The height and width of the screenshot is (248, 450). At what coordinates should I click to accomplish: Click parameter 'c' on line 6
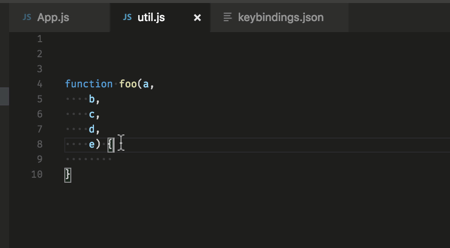click(92, 114)
